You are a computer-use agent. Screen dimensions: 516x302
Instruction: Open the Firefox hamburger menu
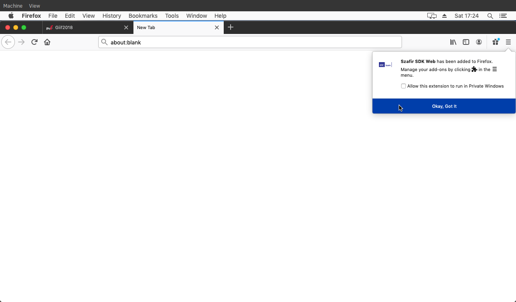pyautogui.click(x=508, y=42)
